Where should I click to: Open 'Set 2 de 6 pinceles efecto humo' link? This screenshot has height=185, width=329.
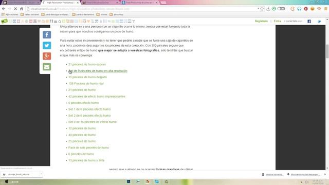(x=89, y=116)
